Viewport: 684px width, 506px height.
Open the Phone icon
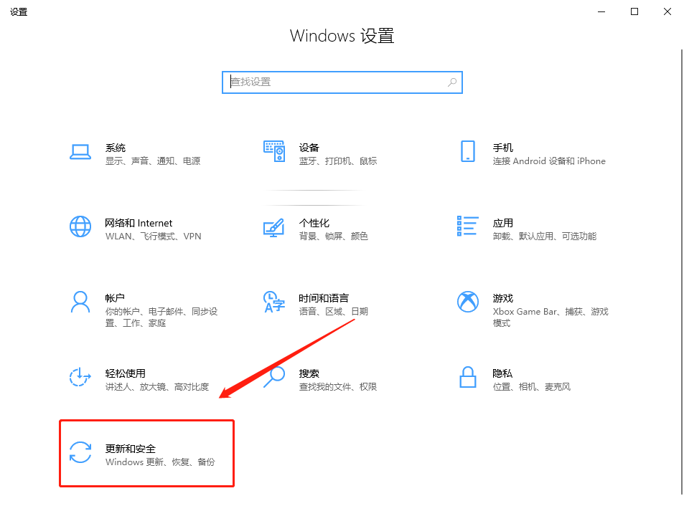click(468, 151)
